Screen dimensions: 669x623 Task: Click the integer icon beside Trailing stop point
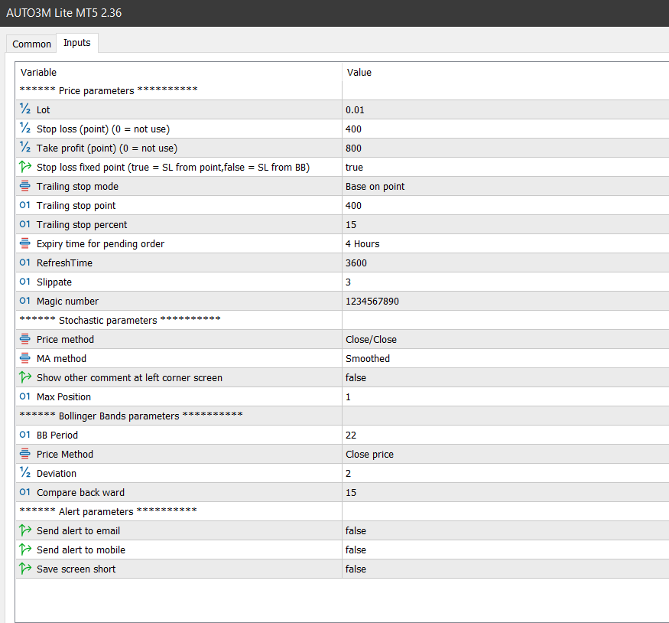24,205
